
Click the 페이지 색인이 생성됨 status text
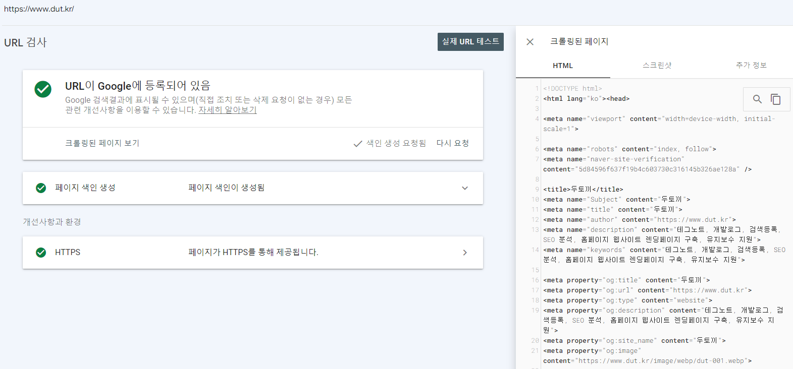[x=227, y=188]
